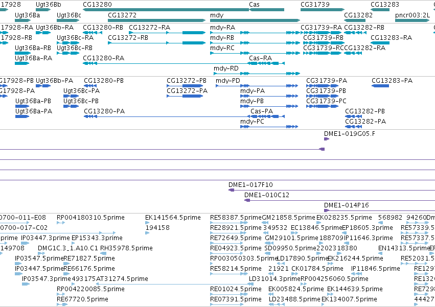435x307 pixels.
Task: Select protein CG13280-PA
Action: tap(104, 111)
